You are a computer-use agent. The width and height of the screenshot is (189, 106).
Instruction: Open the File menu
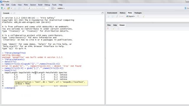2,5
